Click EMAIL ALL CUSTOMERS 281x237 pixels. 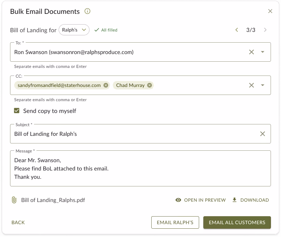click(x=237, y=222)
